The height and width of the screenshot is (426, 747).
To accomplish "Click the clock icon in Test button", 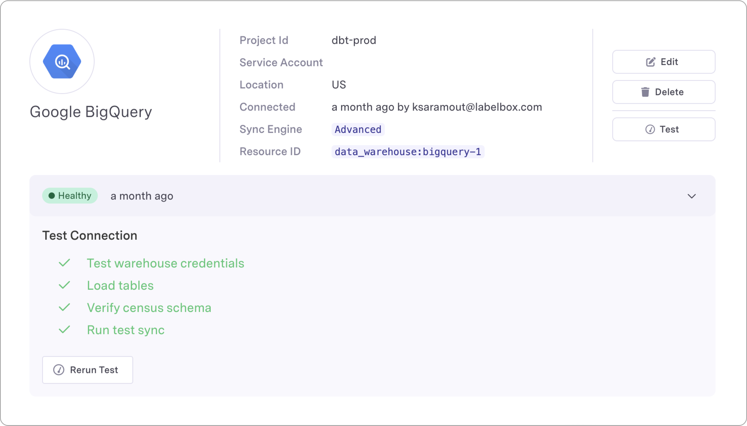I will [x=650, y=129].
